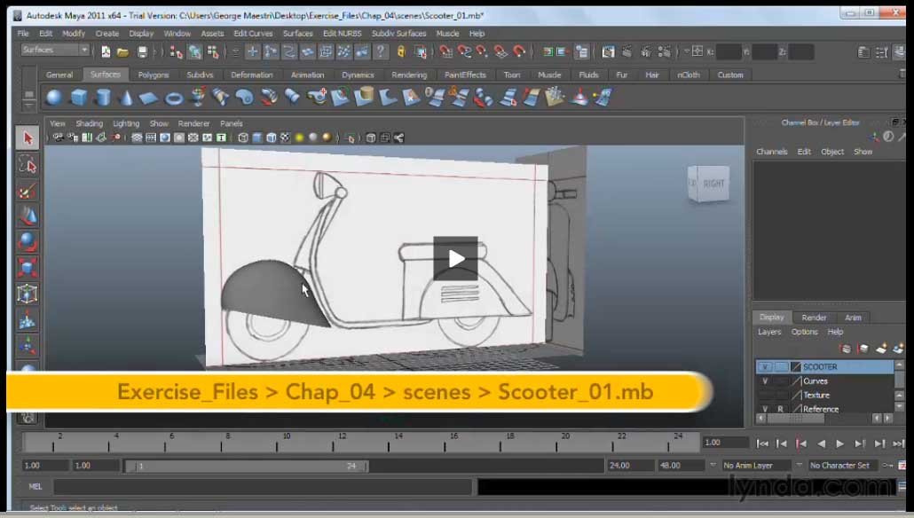Screen dimensions: 914x518
Task: Click the current frame 1.00 field
Action: pos(725,443)
